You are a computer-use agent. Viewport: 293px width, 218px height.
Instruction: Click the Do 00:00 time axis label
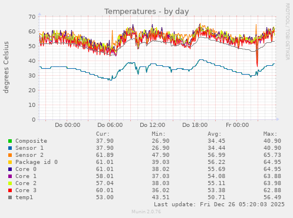tap(68, 125)
